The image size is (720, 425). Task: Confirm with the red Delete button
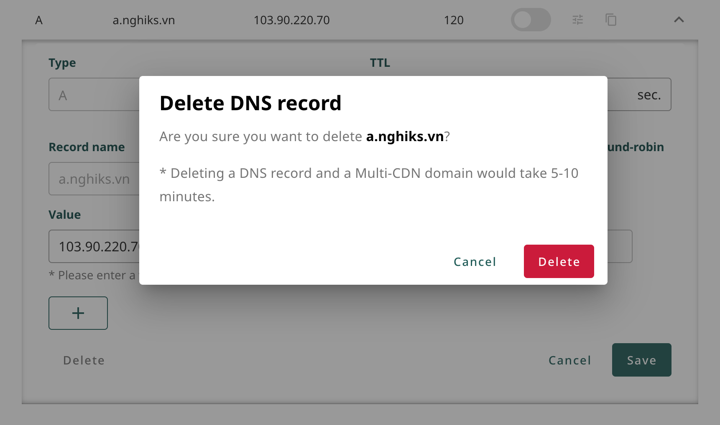pyautogui.click(x=559, y=261)
